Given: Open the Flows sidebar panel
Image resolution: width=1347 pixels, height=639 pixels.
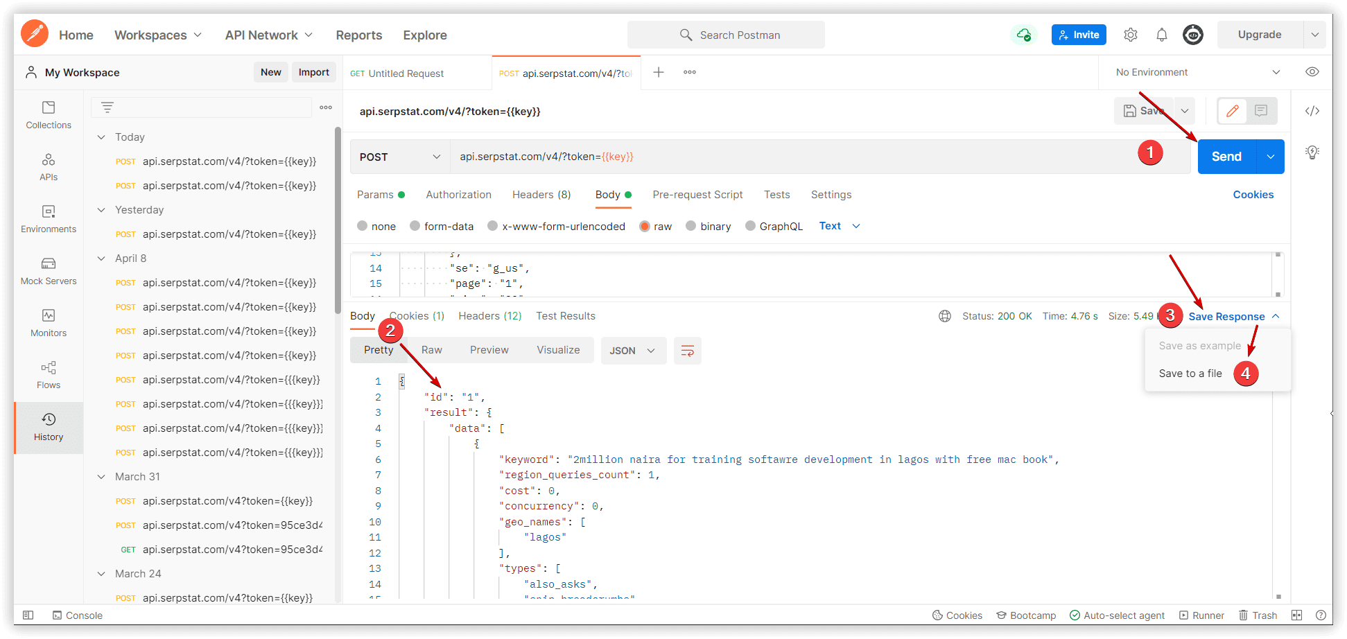Looking at the screenshot, I should pos(49,375).
